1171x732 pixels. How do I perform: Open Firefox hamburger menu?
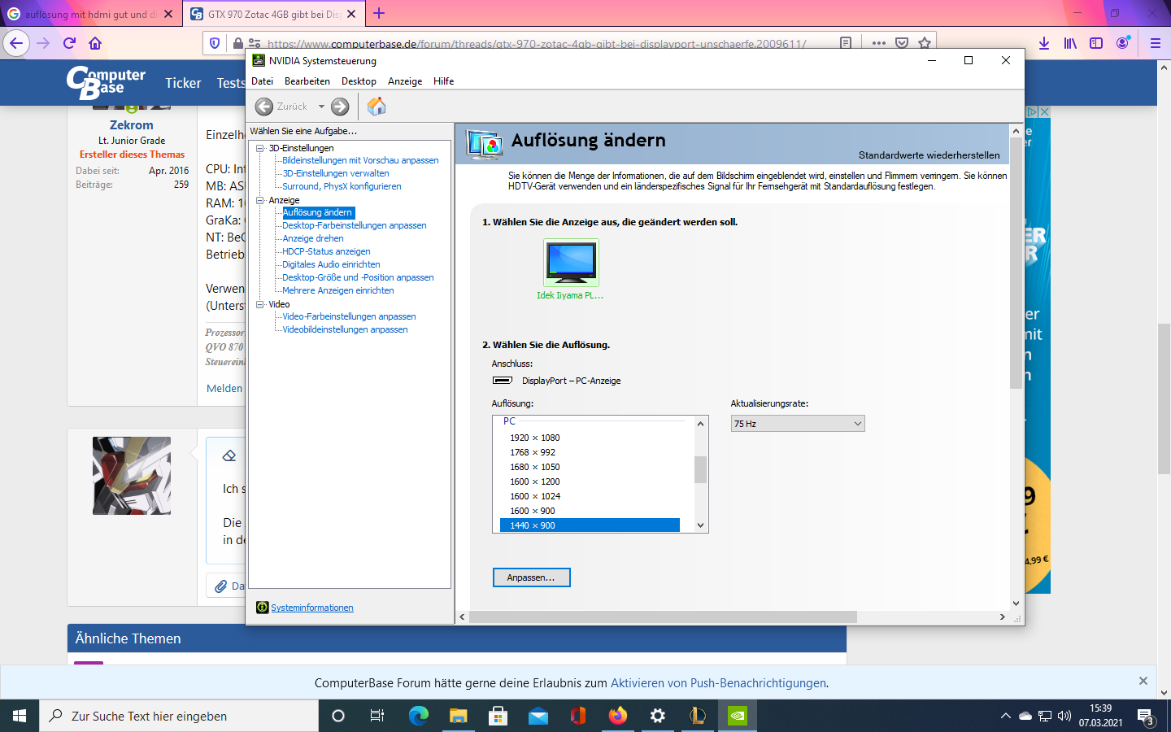click(1155, 43)
